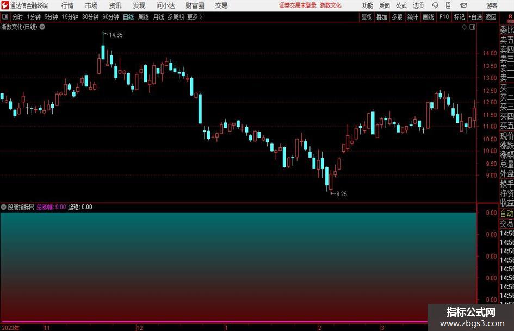Click the 14.00 price axis label
Viewport: 514px width, 331px height.
(490, 53)
